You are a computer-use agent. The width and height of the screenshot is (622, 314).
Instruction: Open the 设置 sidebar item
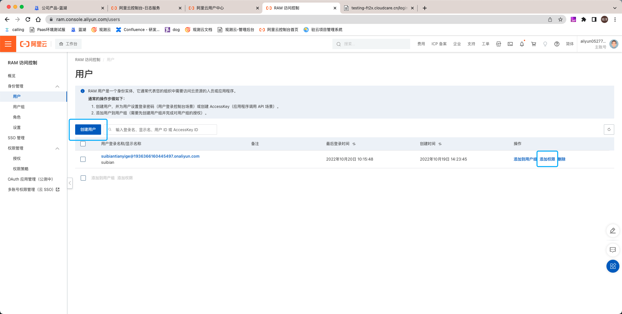pyautogui.click(x=17, y=128)
